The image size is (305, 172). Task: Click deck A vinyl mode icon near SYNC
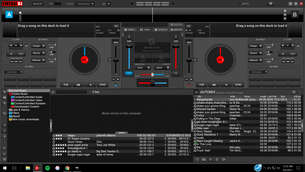(116, 85)
